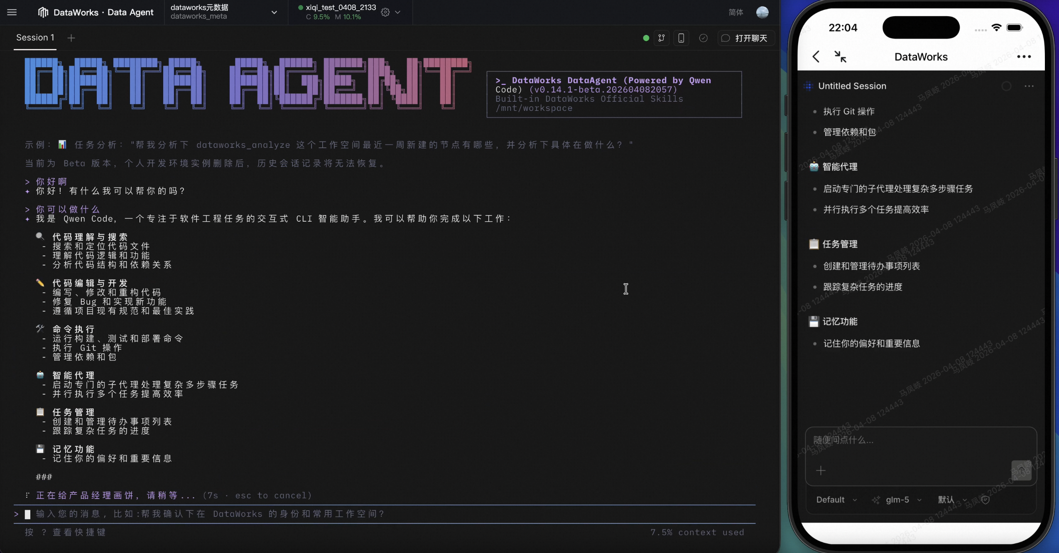Click the check-circle icon in session toolbar

click(x=703, y=38)
